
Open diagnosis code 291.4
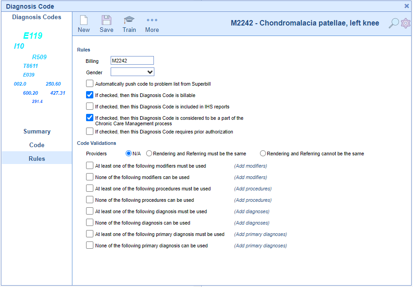pos(37,102)
